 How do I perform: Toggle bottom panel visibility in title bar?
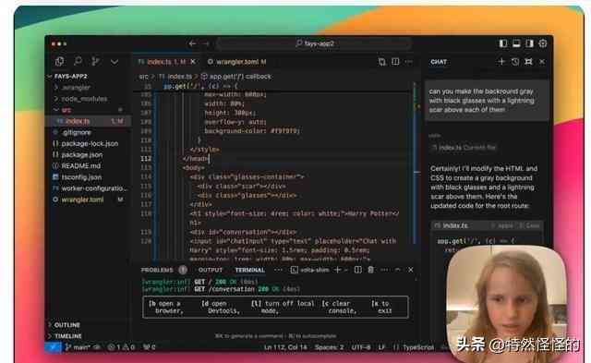point(516,43)
